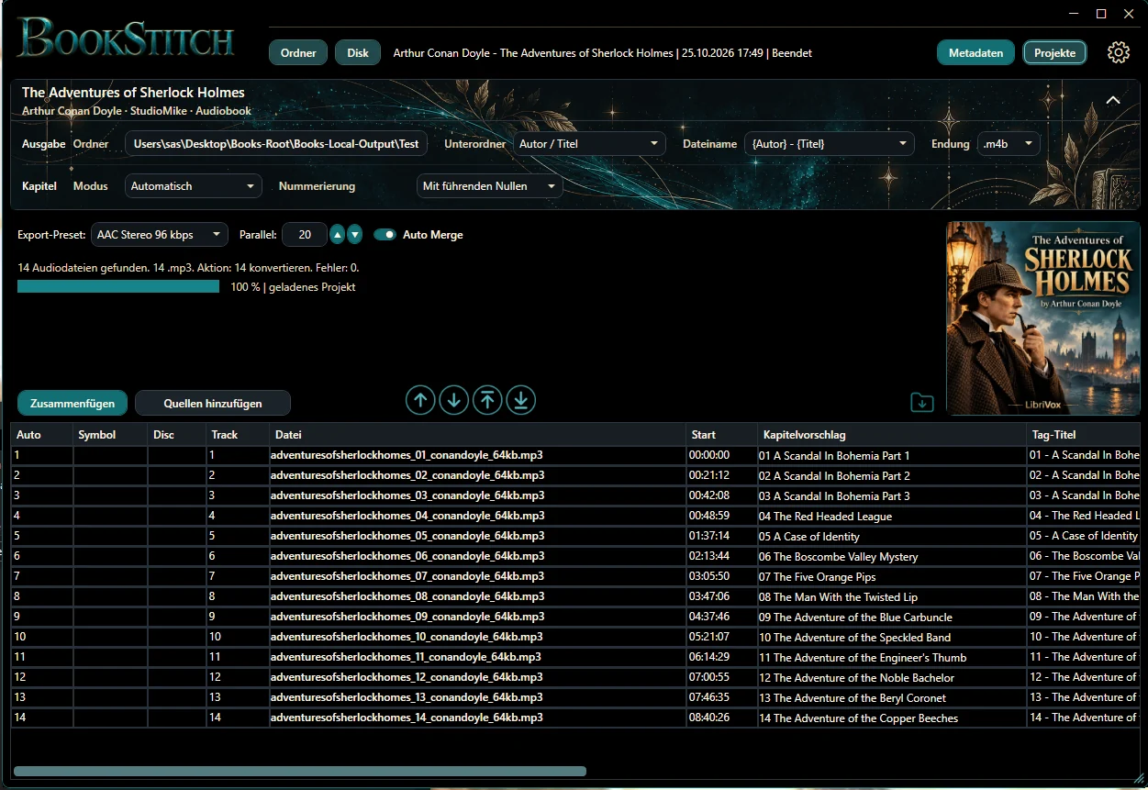The image size is (1148, 790).
Task: Open the Metadaten view
Action: point(975,52)
